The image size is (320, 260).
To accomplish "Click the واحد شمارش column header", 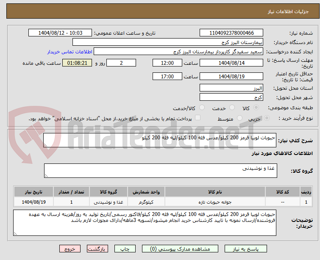I will (146, 192).
